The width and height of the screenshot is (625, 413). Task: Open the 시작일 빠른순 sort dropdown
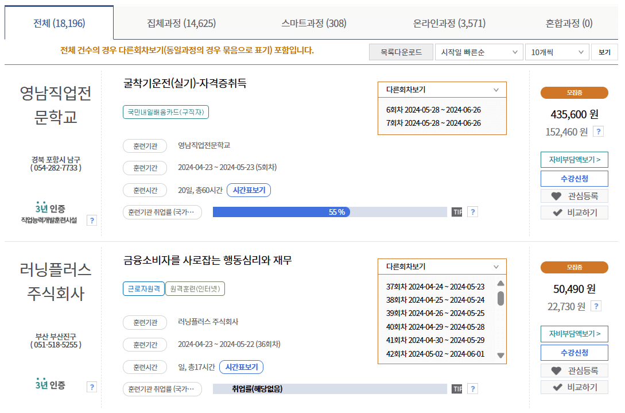[479, 51]
